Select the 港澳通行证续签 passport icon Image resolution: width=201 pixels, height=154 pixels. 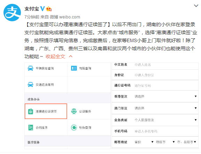(31, 111)
